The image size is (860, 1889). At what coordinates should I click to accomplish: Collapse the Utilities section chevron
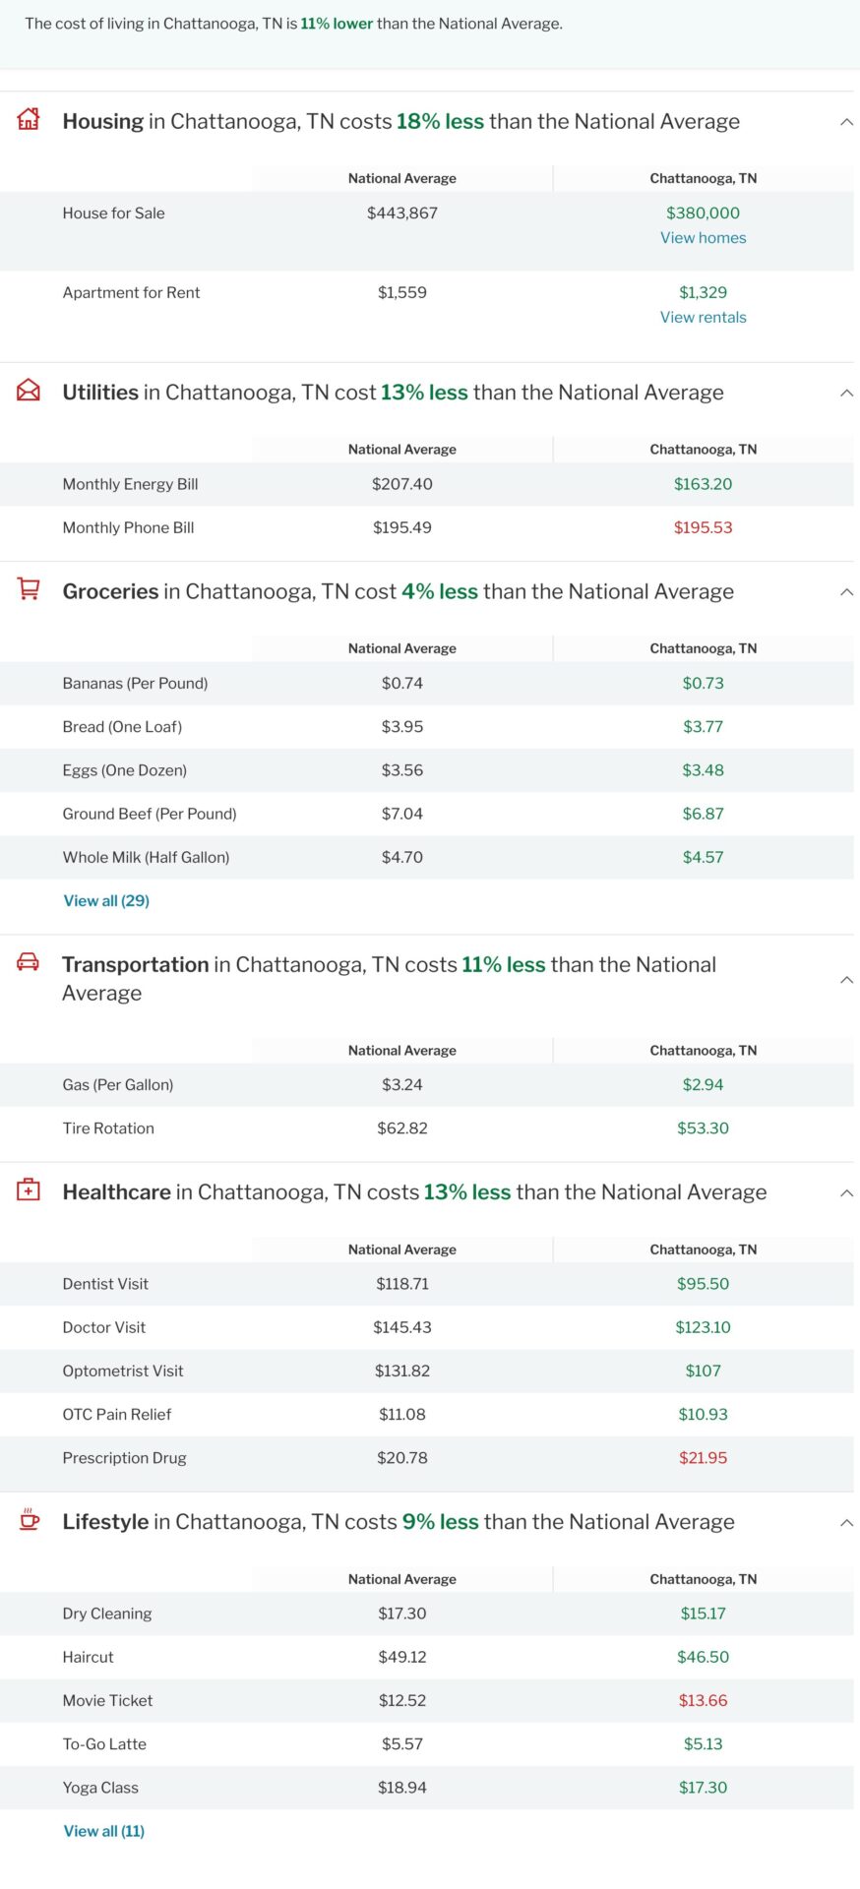[846, 393]
